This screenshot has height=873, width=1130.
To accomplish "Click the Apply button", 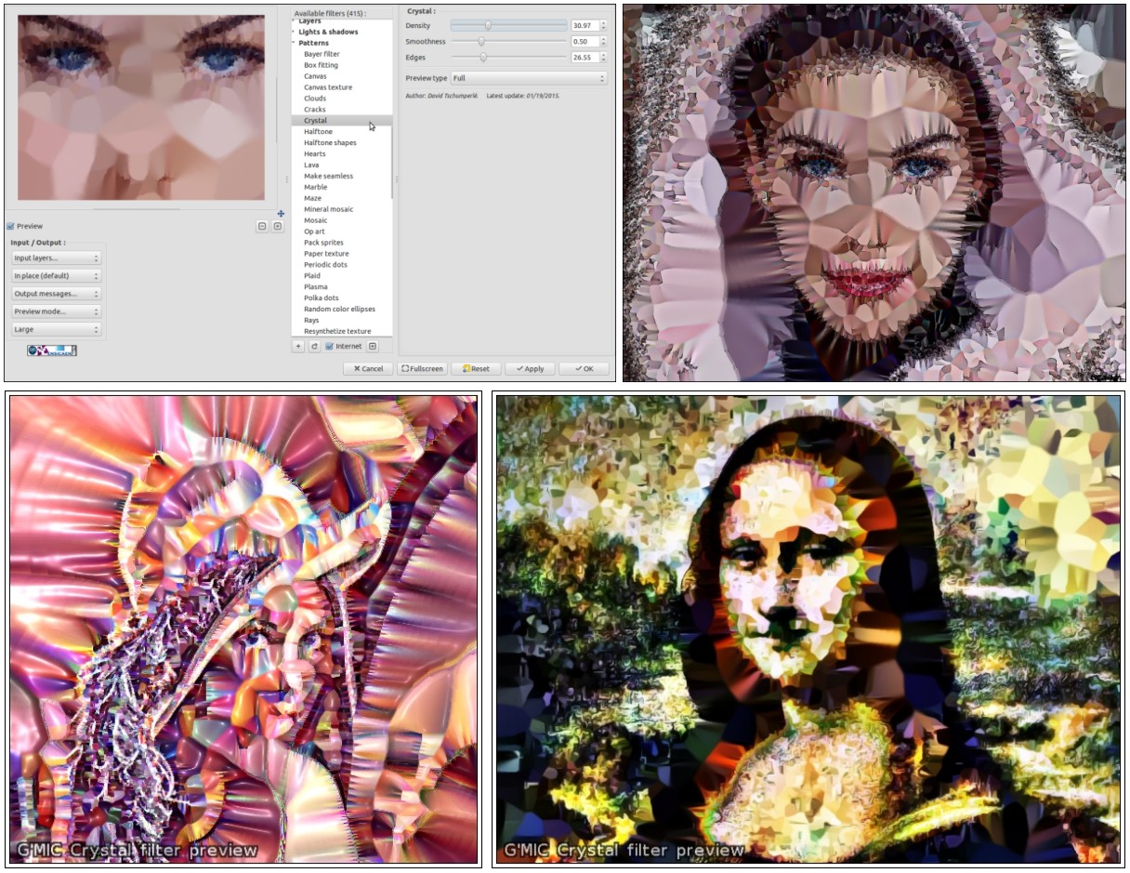I will [x=530, y=368].
